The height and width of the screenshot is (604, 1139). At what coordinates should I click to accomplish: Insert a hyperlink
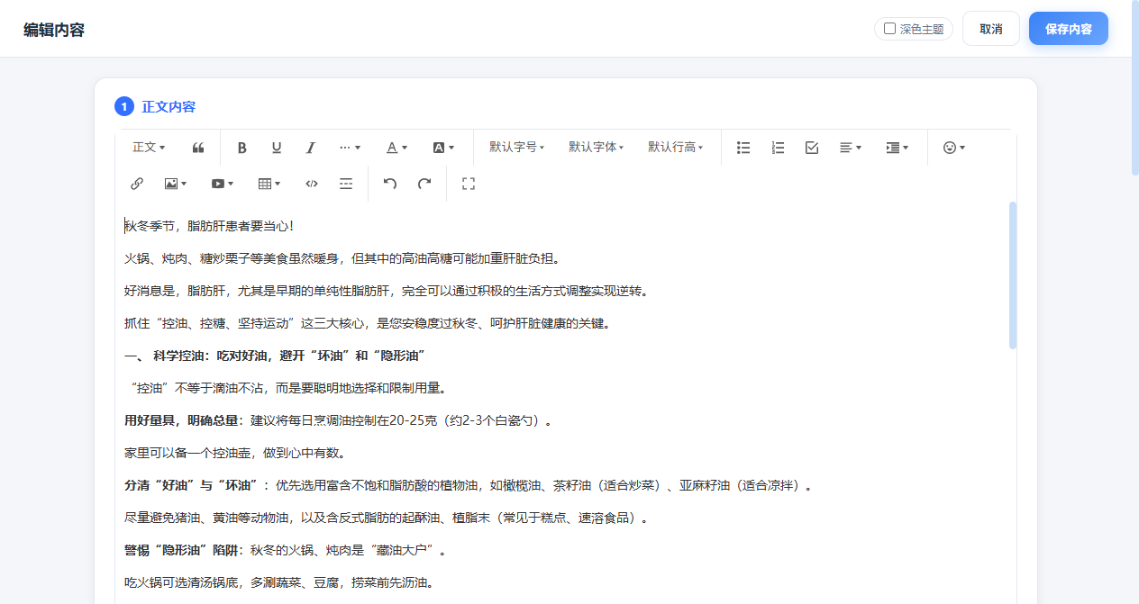(x=137, y=184)
